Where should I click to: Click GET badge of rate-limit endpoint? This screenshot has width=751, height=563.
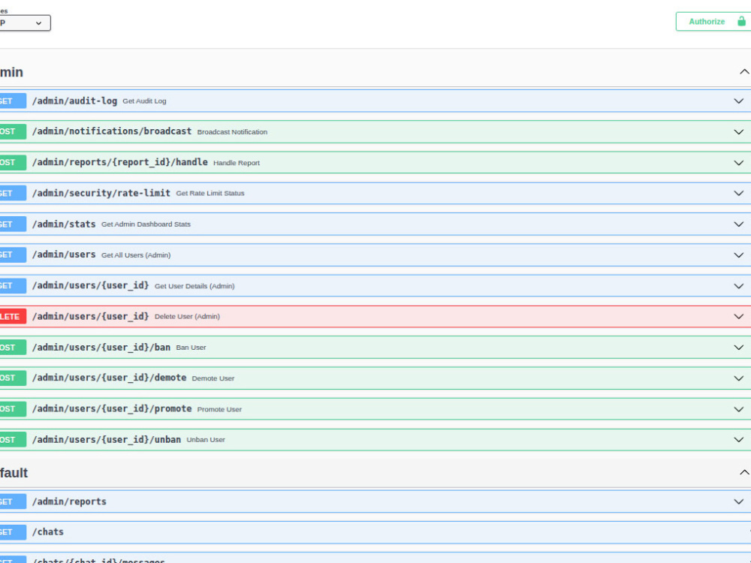point(13,194)
